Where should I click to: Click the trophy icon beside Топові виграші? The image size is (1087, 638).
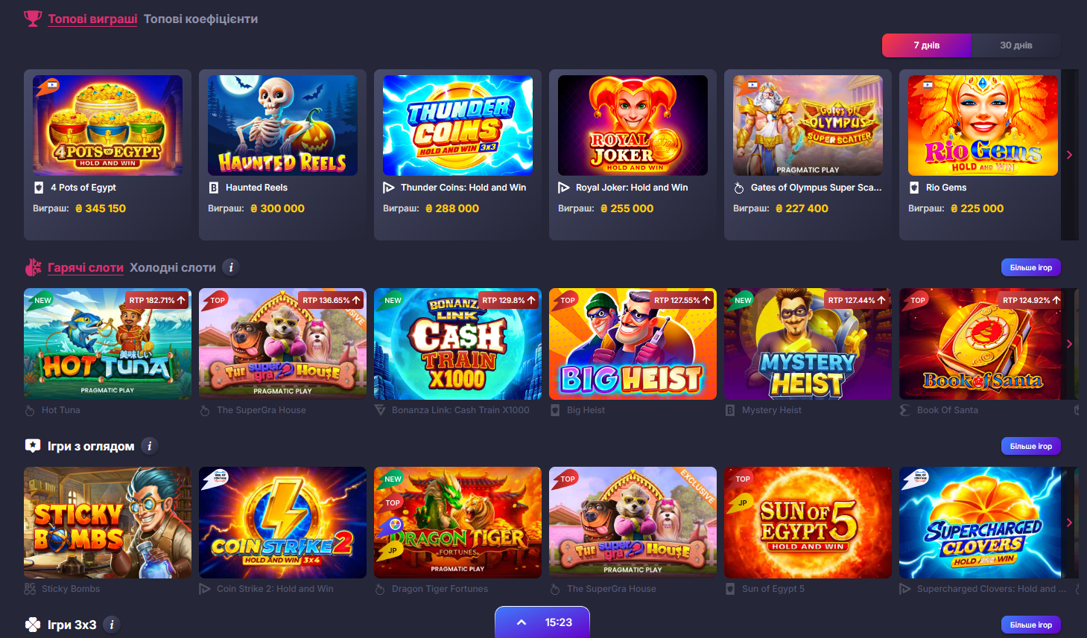tap(33, 19)
